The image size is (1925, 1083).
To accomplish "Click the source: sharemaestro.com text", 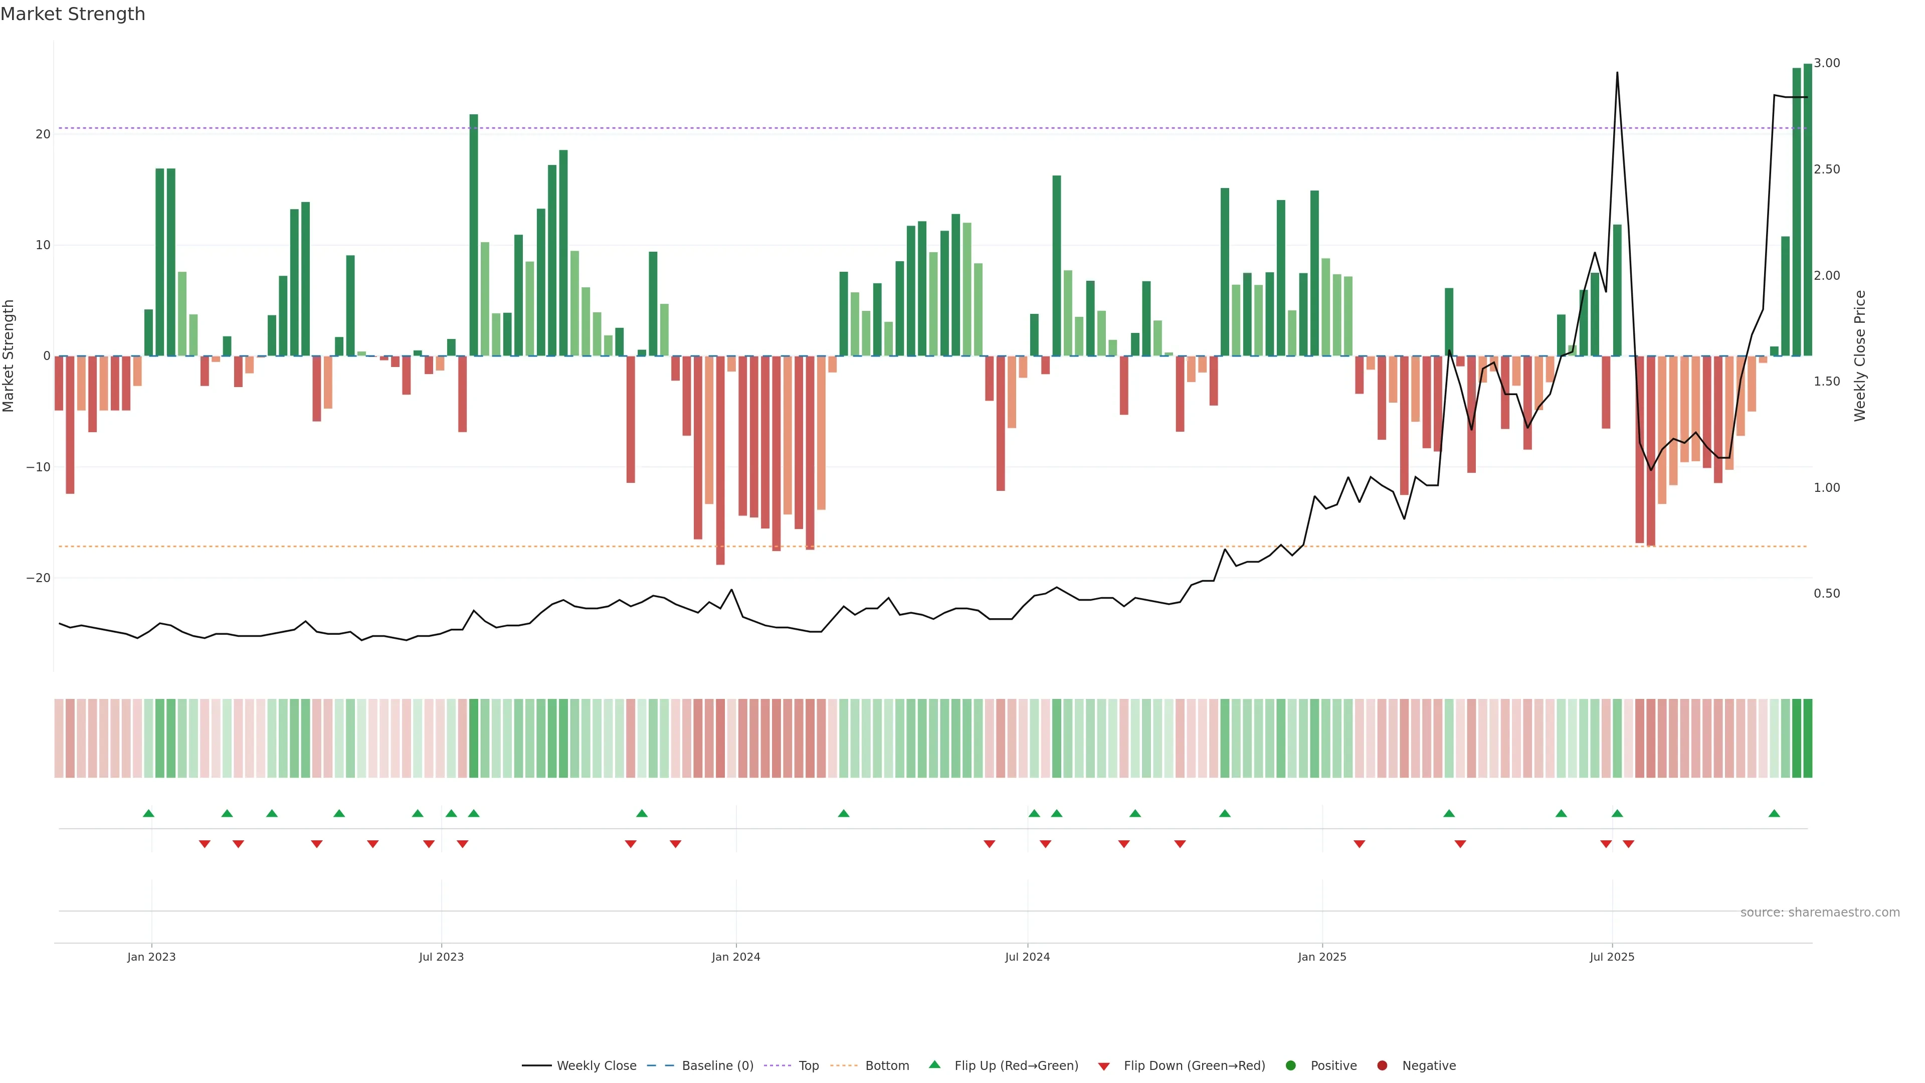I will 1820,913.
